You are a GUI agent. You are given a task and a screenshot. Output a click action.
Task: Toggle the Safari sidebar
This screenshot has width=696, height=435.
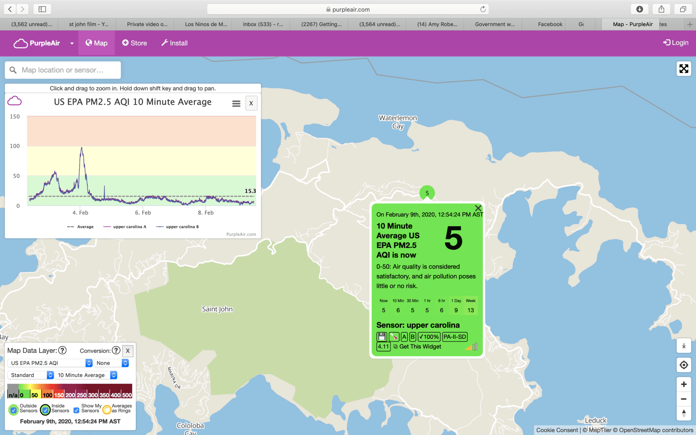pos(42,9)
